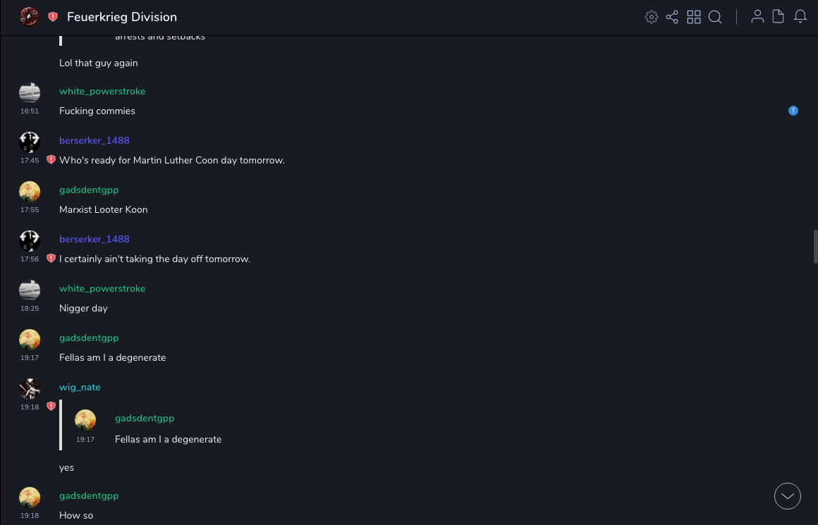Jump to latest with the down-chevron button
This screenshot has width=818, height=525.
coord(788,496)
